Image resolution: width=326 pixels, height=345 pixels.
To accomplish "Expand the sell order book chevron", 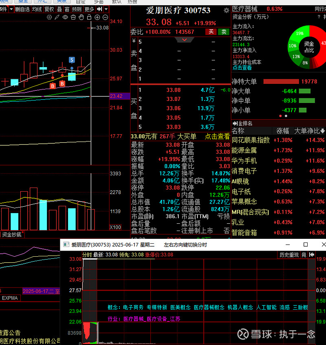I will 184,40.
